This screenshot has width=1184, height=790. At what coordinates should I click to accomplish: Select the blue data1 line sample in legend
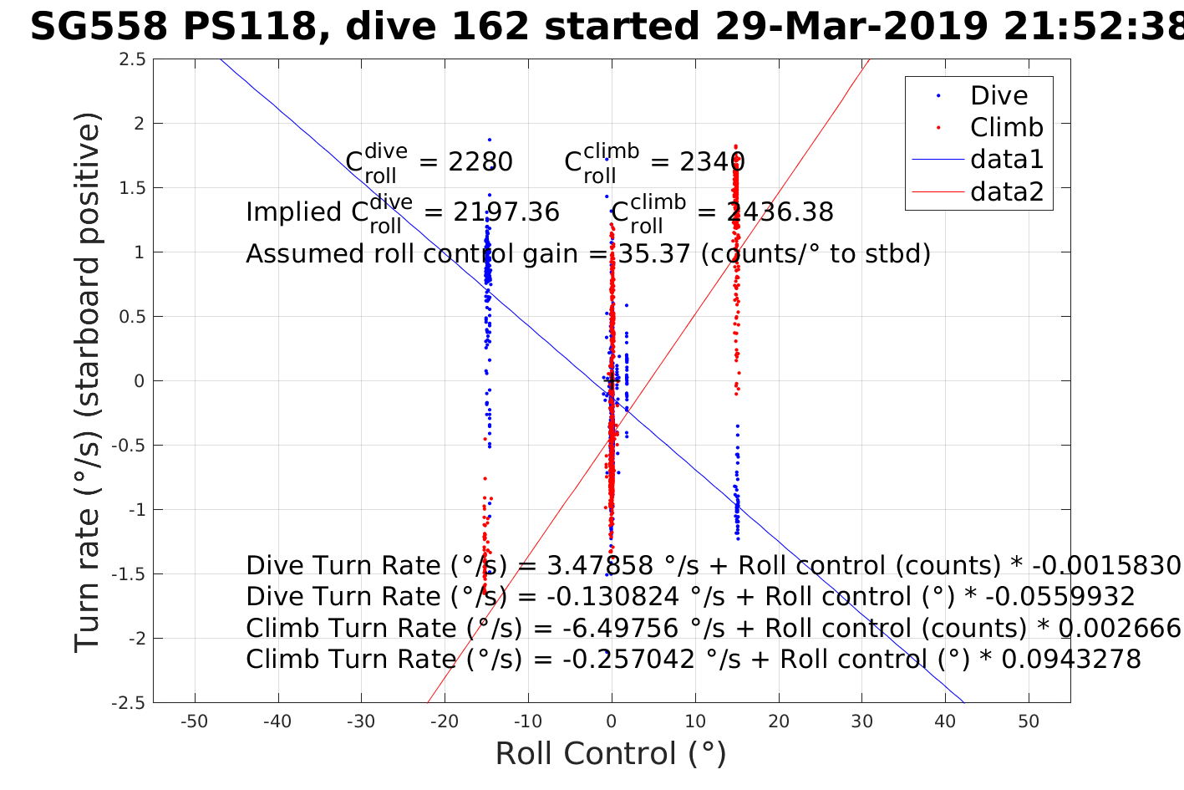pos(938,160)
